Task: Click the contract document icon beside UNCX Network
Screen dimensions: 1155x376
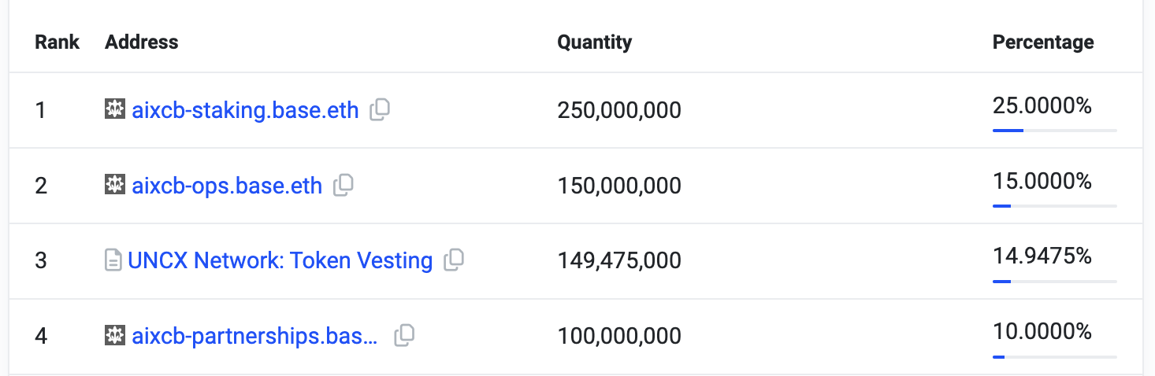Action: [113, 260]
